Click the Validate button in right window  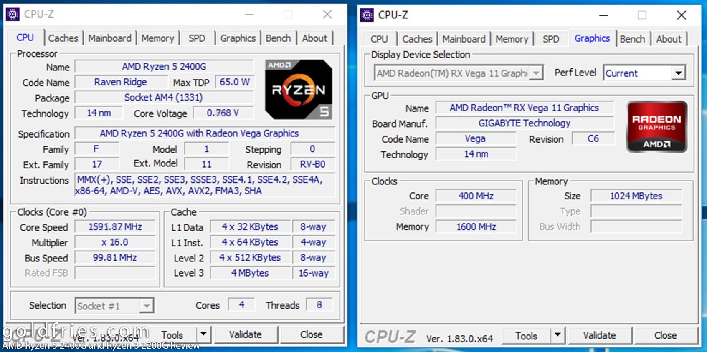(x=599, y=335)
